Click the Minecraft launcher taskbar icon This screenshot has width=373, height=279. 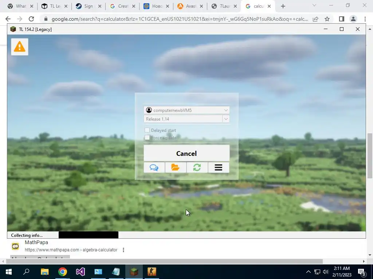click(x=134, y=272)
